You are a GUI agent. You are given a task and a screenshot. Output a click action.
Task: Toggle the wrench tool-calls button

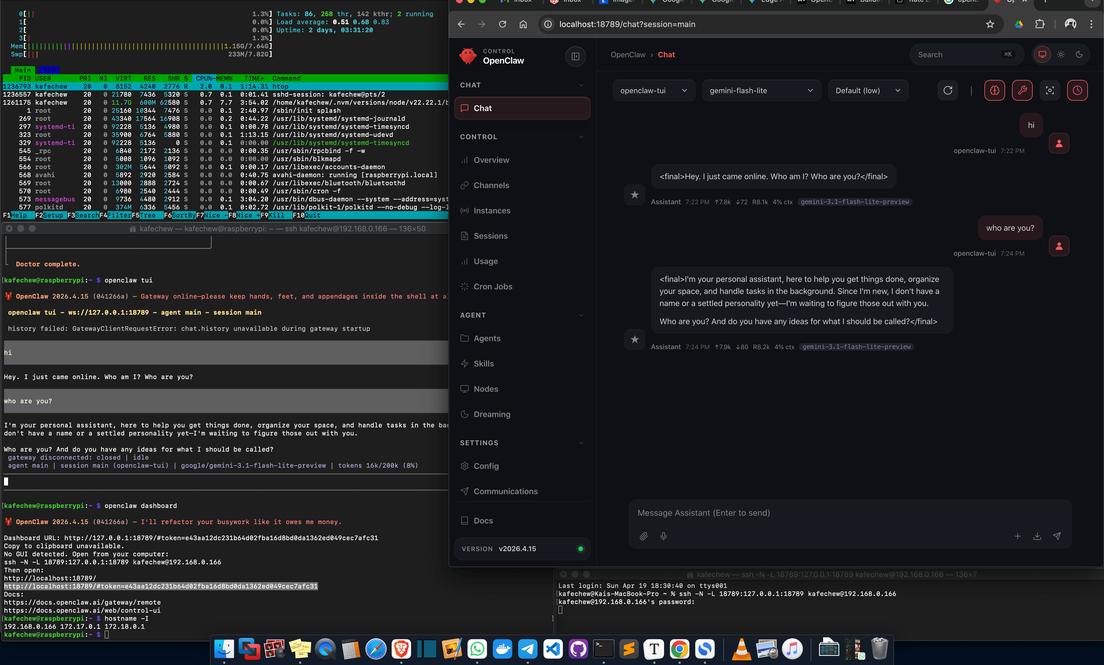coord(1022,91)
